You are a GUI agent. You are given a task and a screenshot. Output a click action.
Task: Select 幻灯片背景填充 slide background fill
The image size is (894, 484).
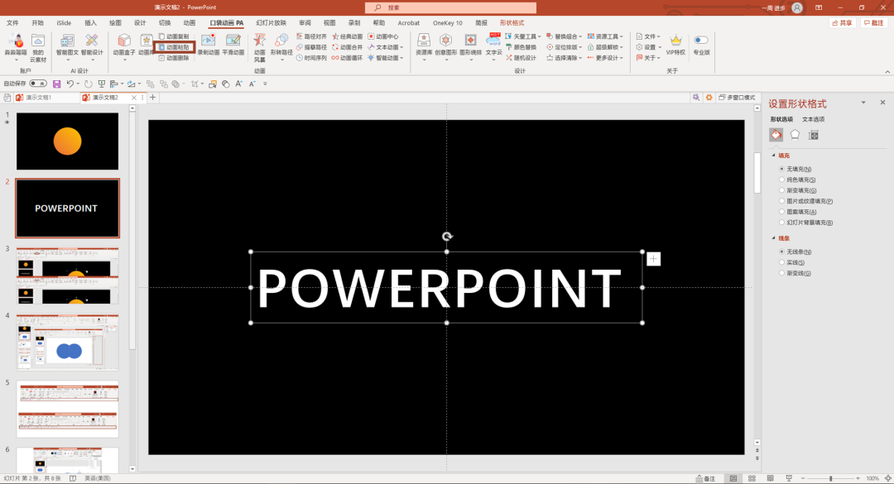coord(805,223)
